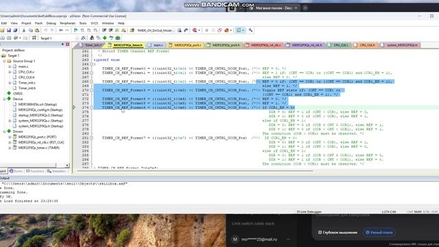Viewport: 439px width, 247px height.
Task: Switch to the CPU_CLK.c editor tab
Action: pos(338,45)
